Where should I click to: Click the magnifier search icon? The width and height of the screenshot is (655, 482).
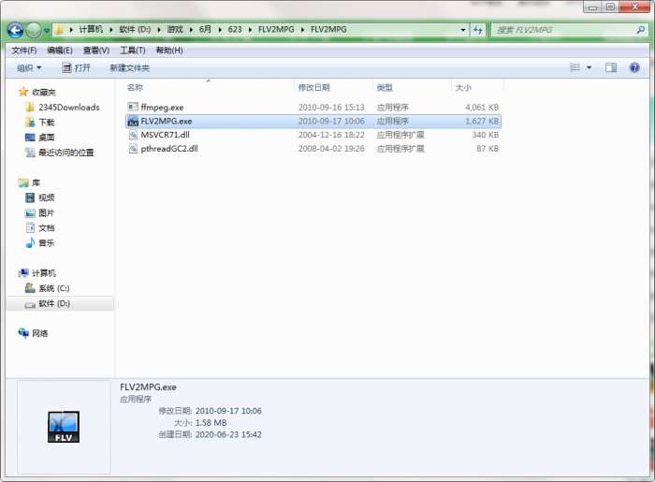(640, 30)
